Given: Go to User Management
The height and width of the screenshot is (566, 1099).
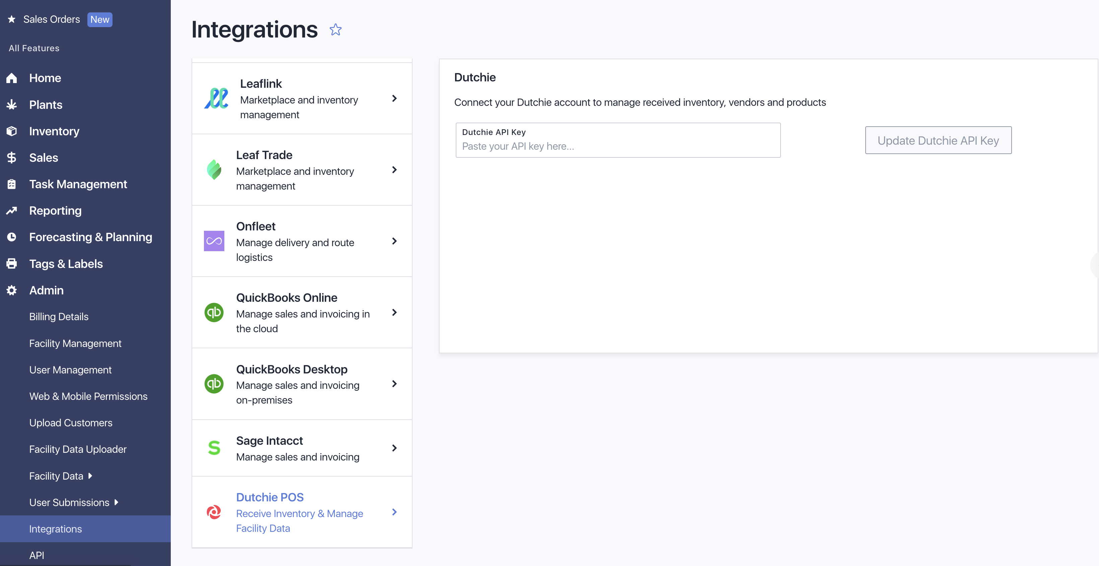Looking at the screenshot, I should pyautogui.click(x=70, y=370).
